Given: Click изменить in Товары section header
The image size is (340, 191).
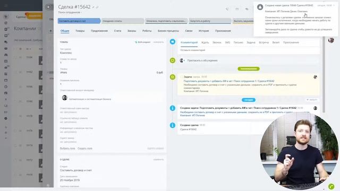Looking at the screenshot, I should (158, 42).
